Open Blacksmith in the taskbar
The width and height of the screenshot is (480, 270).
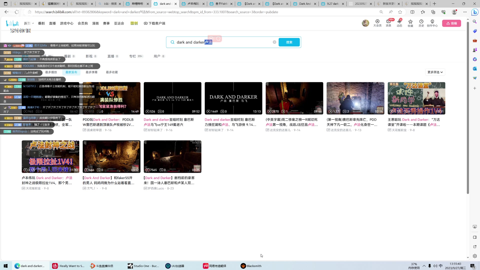251,266
